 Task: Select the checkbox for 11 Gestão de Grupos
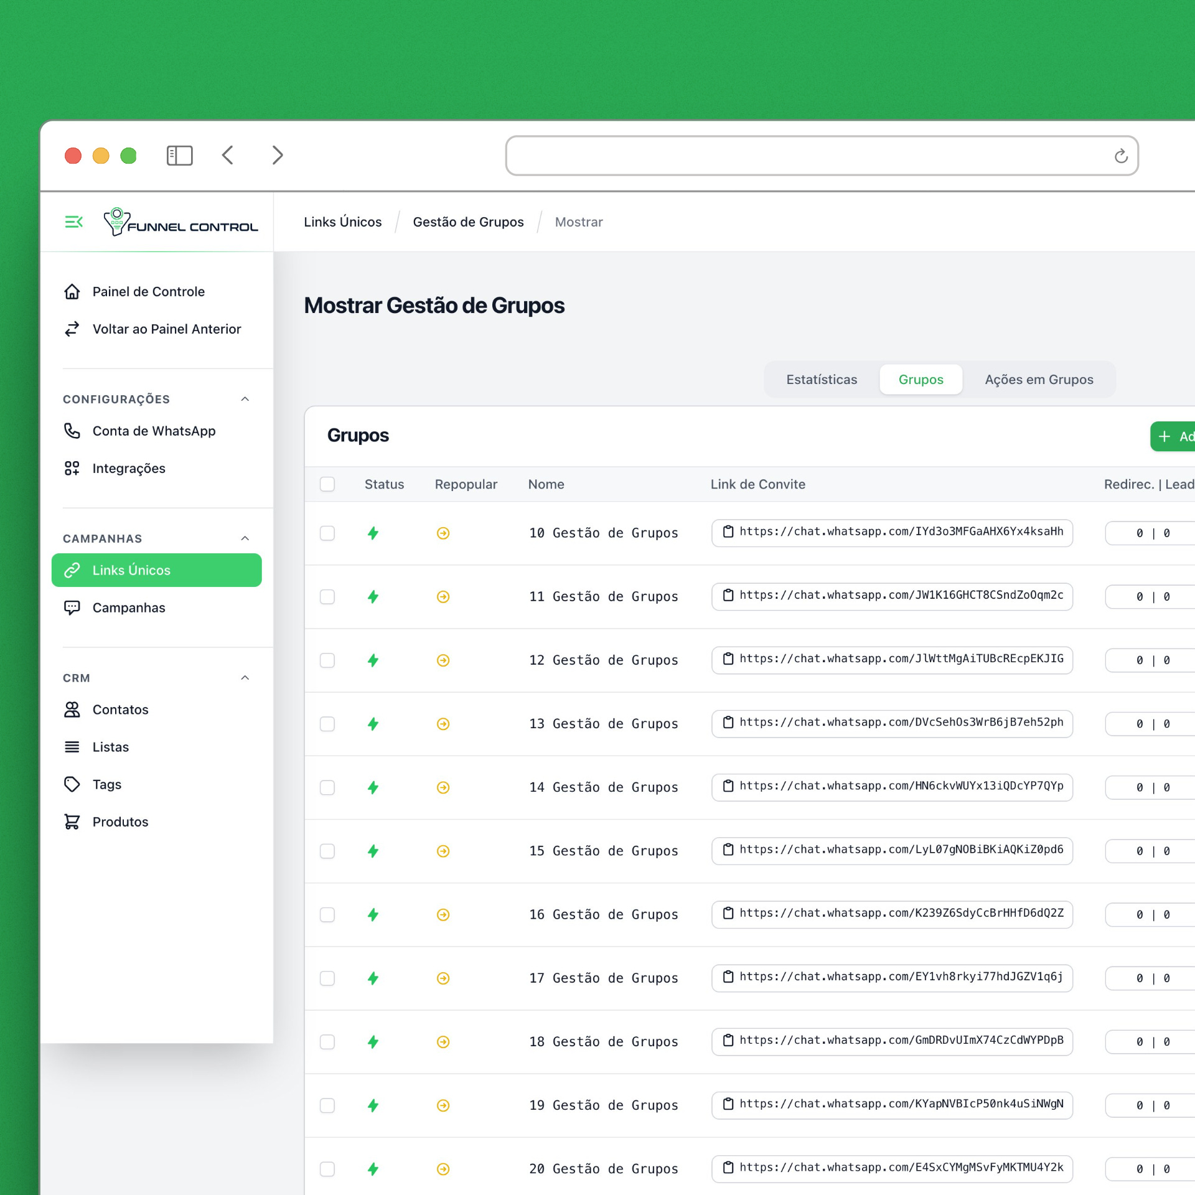327,597
